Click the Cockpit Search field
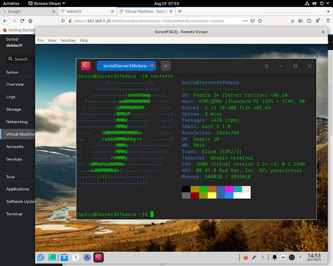This screenshot has width=333, height=266. (21, 59)
